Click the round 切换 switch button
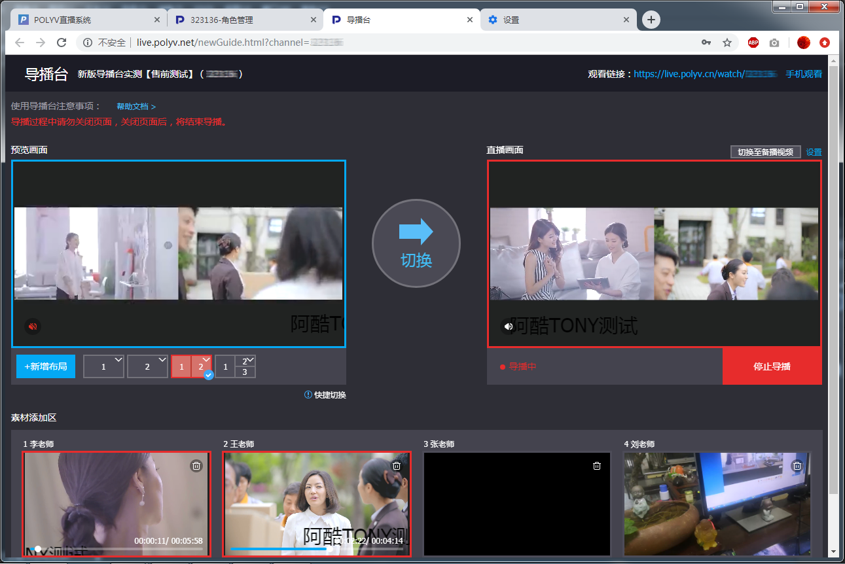The height and width of the screenshot is (564, 845). tap(416, 243)
